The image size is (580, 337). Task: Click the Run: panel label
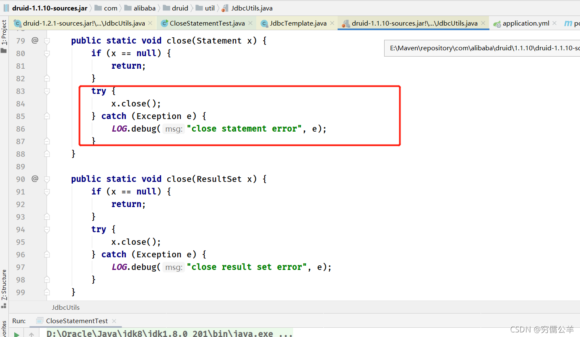[x=19, y=321]
